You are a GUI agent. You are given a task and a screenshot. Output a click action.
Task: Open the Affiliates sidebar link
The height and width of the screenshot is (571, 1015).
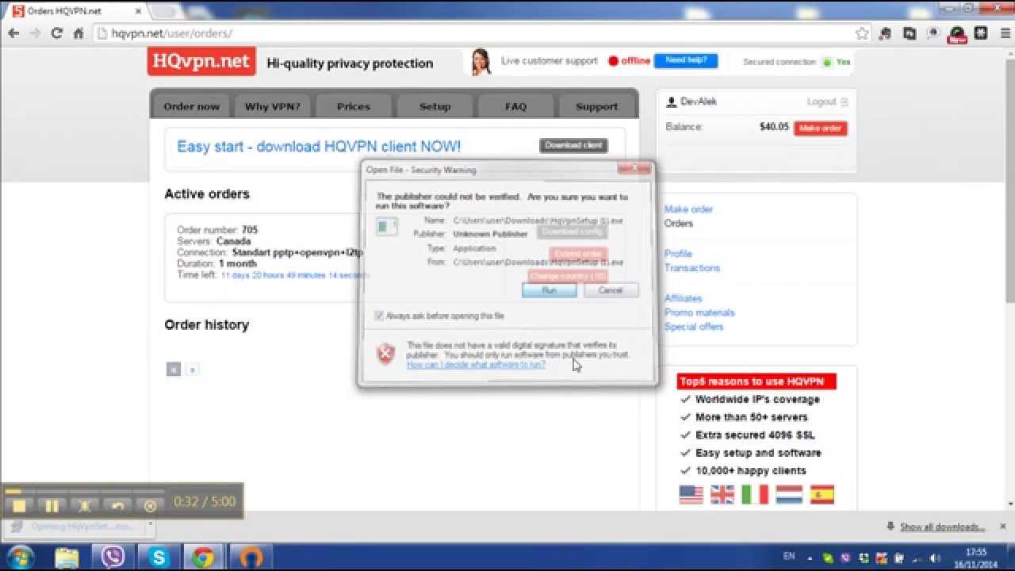tap(683, 298)
